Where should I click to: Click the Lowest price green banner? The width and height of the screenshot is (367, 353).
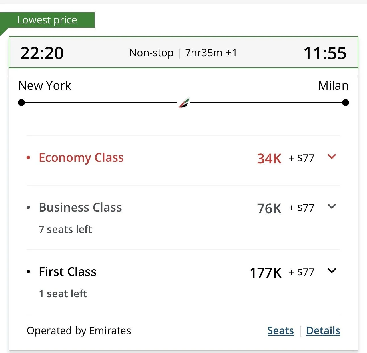pos(47,20)
